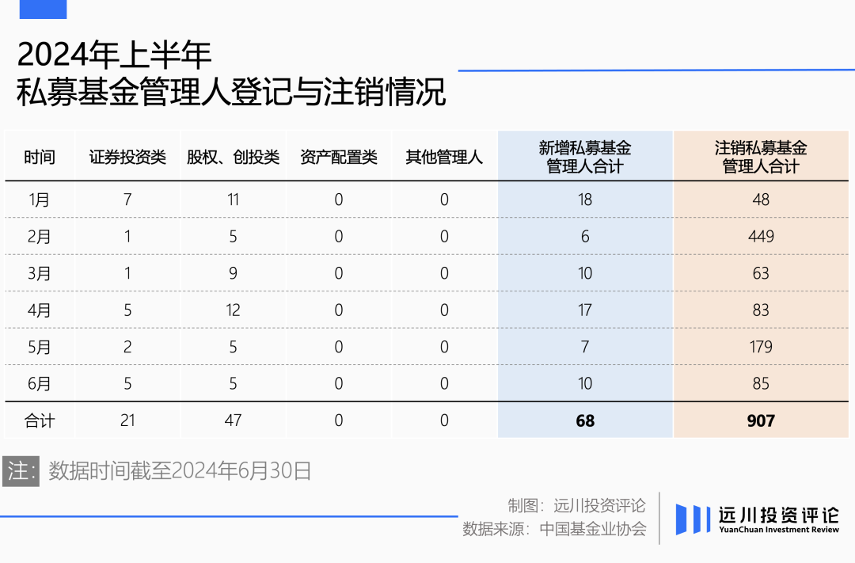Screen dimensions: 855x563
Task: Click the value "179" in the 5月 row
Action: coord(762,347)
